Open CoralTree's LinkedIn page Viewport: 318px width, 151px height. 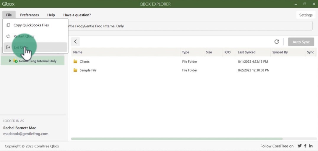[311, 146]
